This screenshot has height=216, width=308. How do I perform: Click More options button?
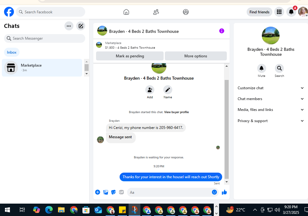(x=196, y=56)
